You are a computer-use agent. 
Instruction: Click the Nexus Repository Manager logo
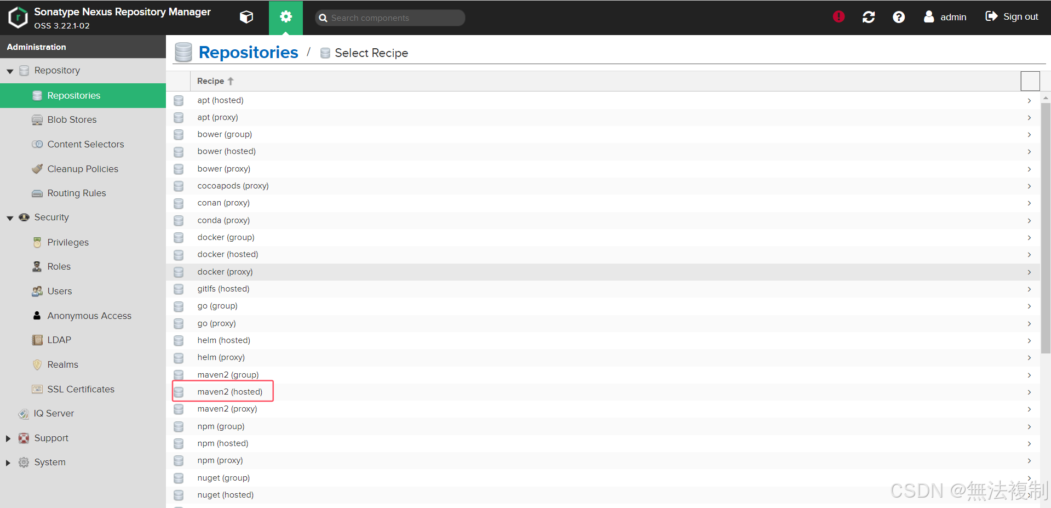(18, 18)
